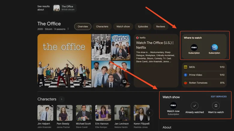The image size is (234, 131).
Task: Click the Netflix logo in result card
Action: pos(137,38)
